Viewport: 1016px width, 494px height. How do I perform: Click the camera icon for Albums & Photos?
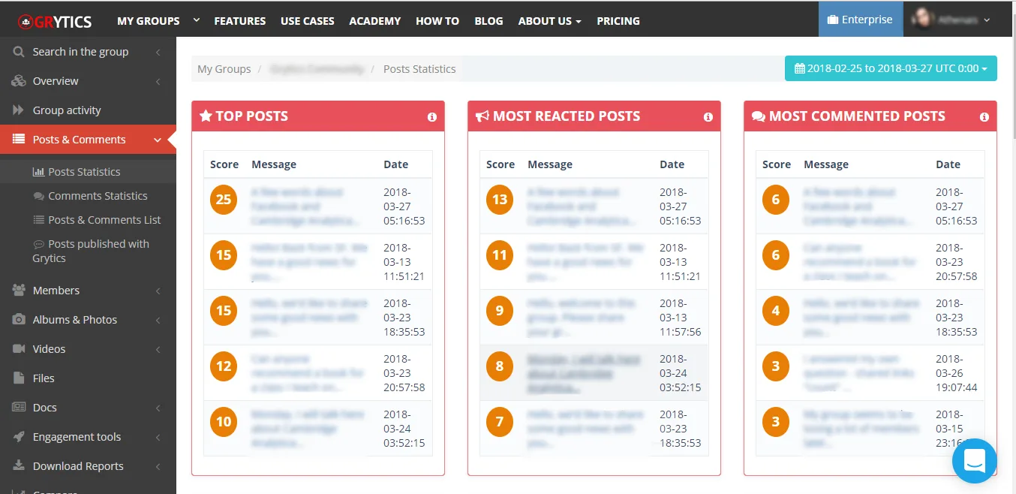pos(19,320)
